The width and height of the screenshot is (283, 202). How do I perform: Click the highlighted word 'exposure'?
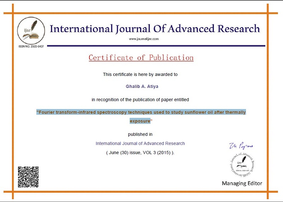click(140, 121)
